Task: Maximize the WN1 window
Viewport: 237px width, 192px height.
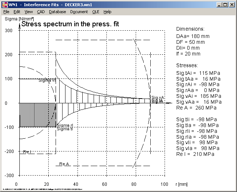Action: tap(225, 5)
